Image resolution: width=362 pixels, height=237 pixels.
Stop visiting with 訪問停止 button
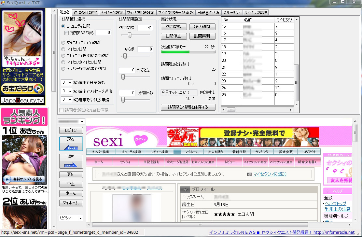(x=174, y=36)
